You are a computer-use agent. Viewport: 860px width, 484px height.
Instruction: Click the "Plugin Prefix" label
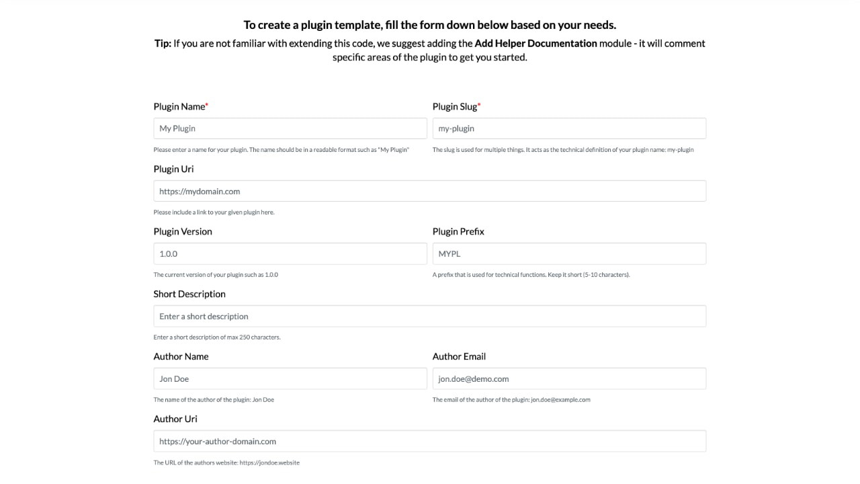tap(458, 231)
